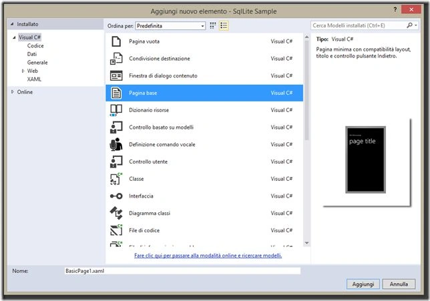430x301 pixels.
Task: Select the Pagina vuota template icon
Action: coord(116,41)
